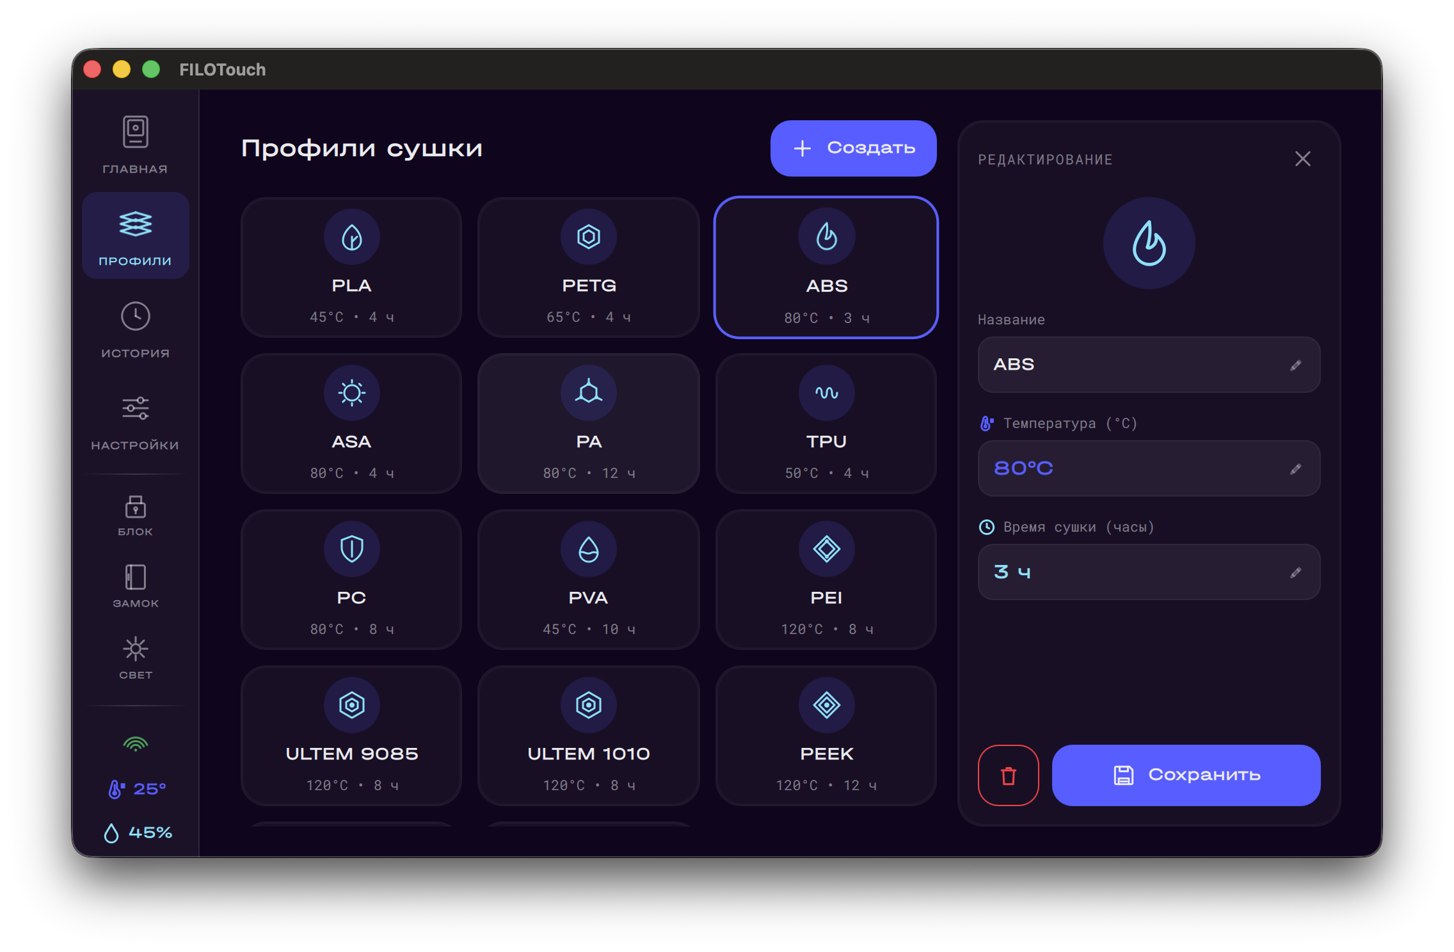
Task: Change the large flame profile icon
Action: (1149, 243)
